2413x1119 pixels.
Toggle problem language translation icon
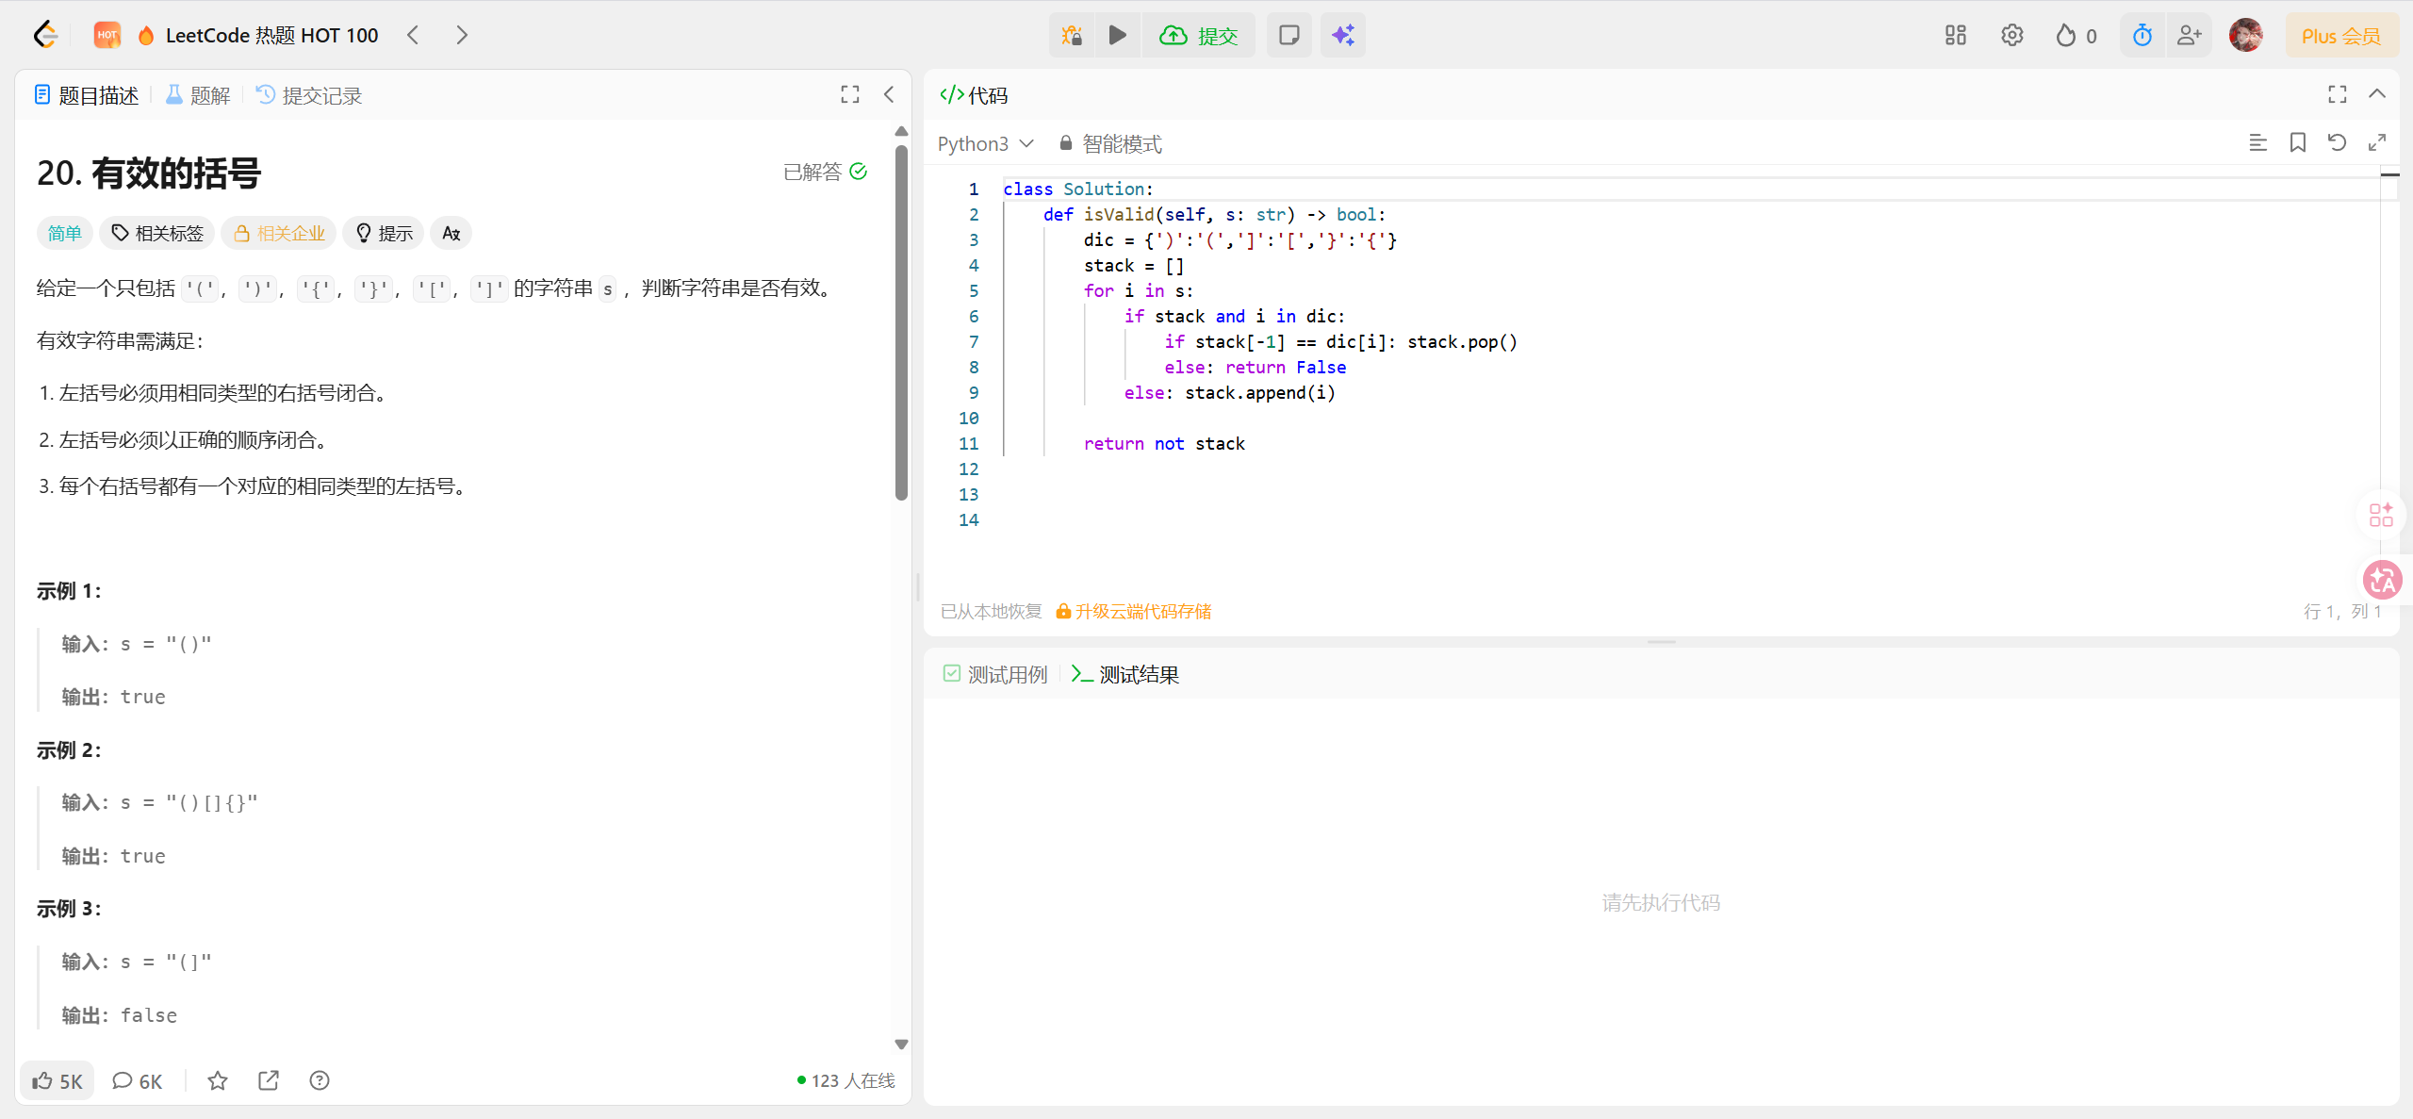click(451, 233)
